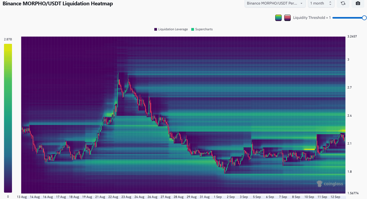Image resolution: width=367 pixels, height=199 pixels.
Task: Click the Liquidity Threshold slider handle
Action: (364, 18)
